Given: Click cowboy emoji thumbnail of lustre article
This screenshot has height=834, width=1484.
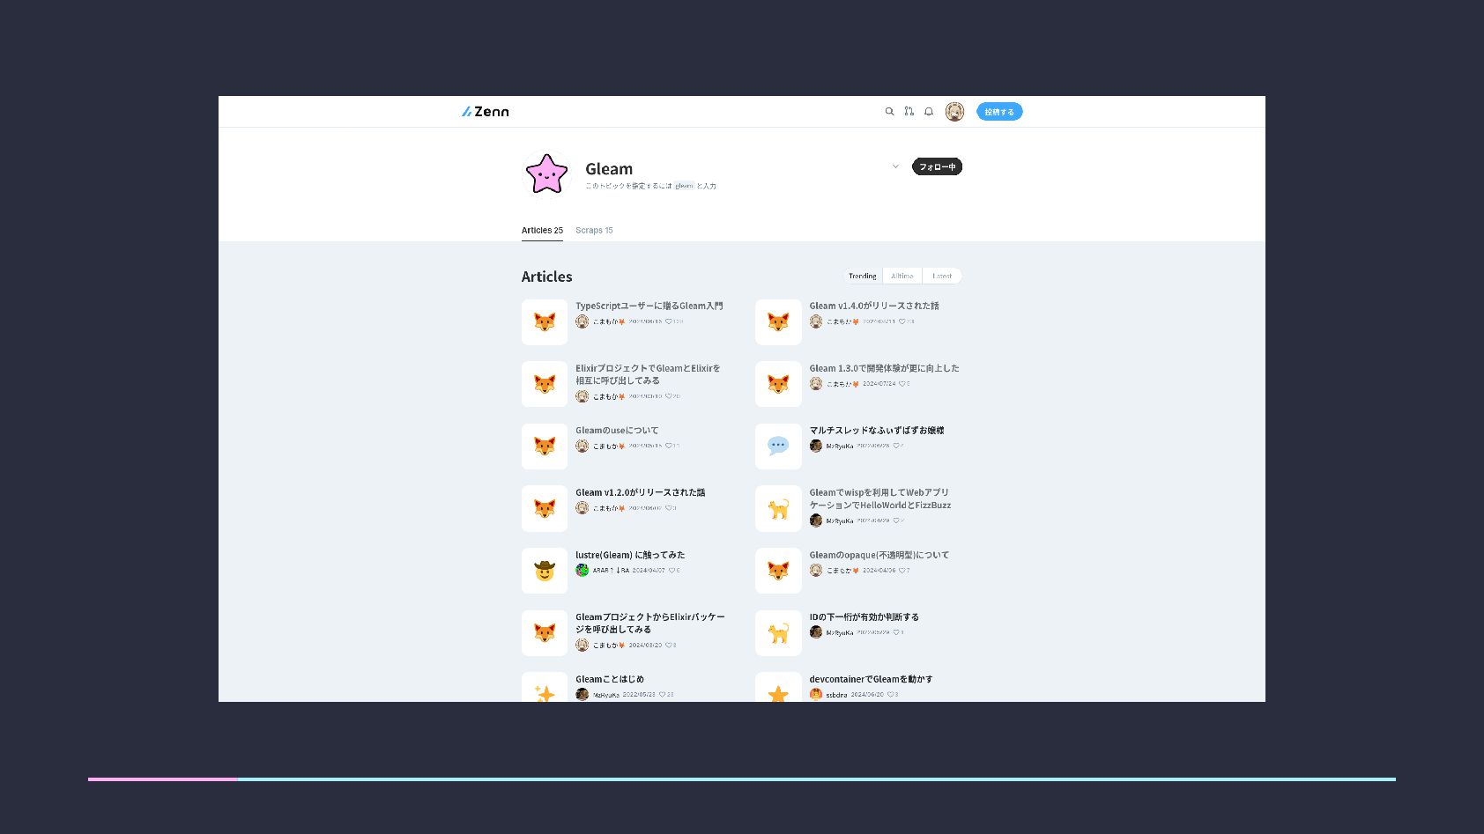Looking at the screenshot, I should pyautogui.click(x=545, y=571).
